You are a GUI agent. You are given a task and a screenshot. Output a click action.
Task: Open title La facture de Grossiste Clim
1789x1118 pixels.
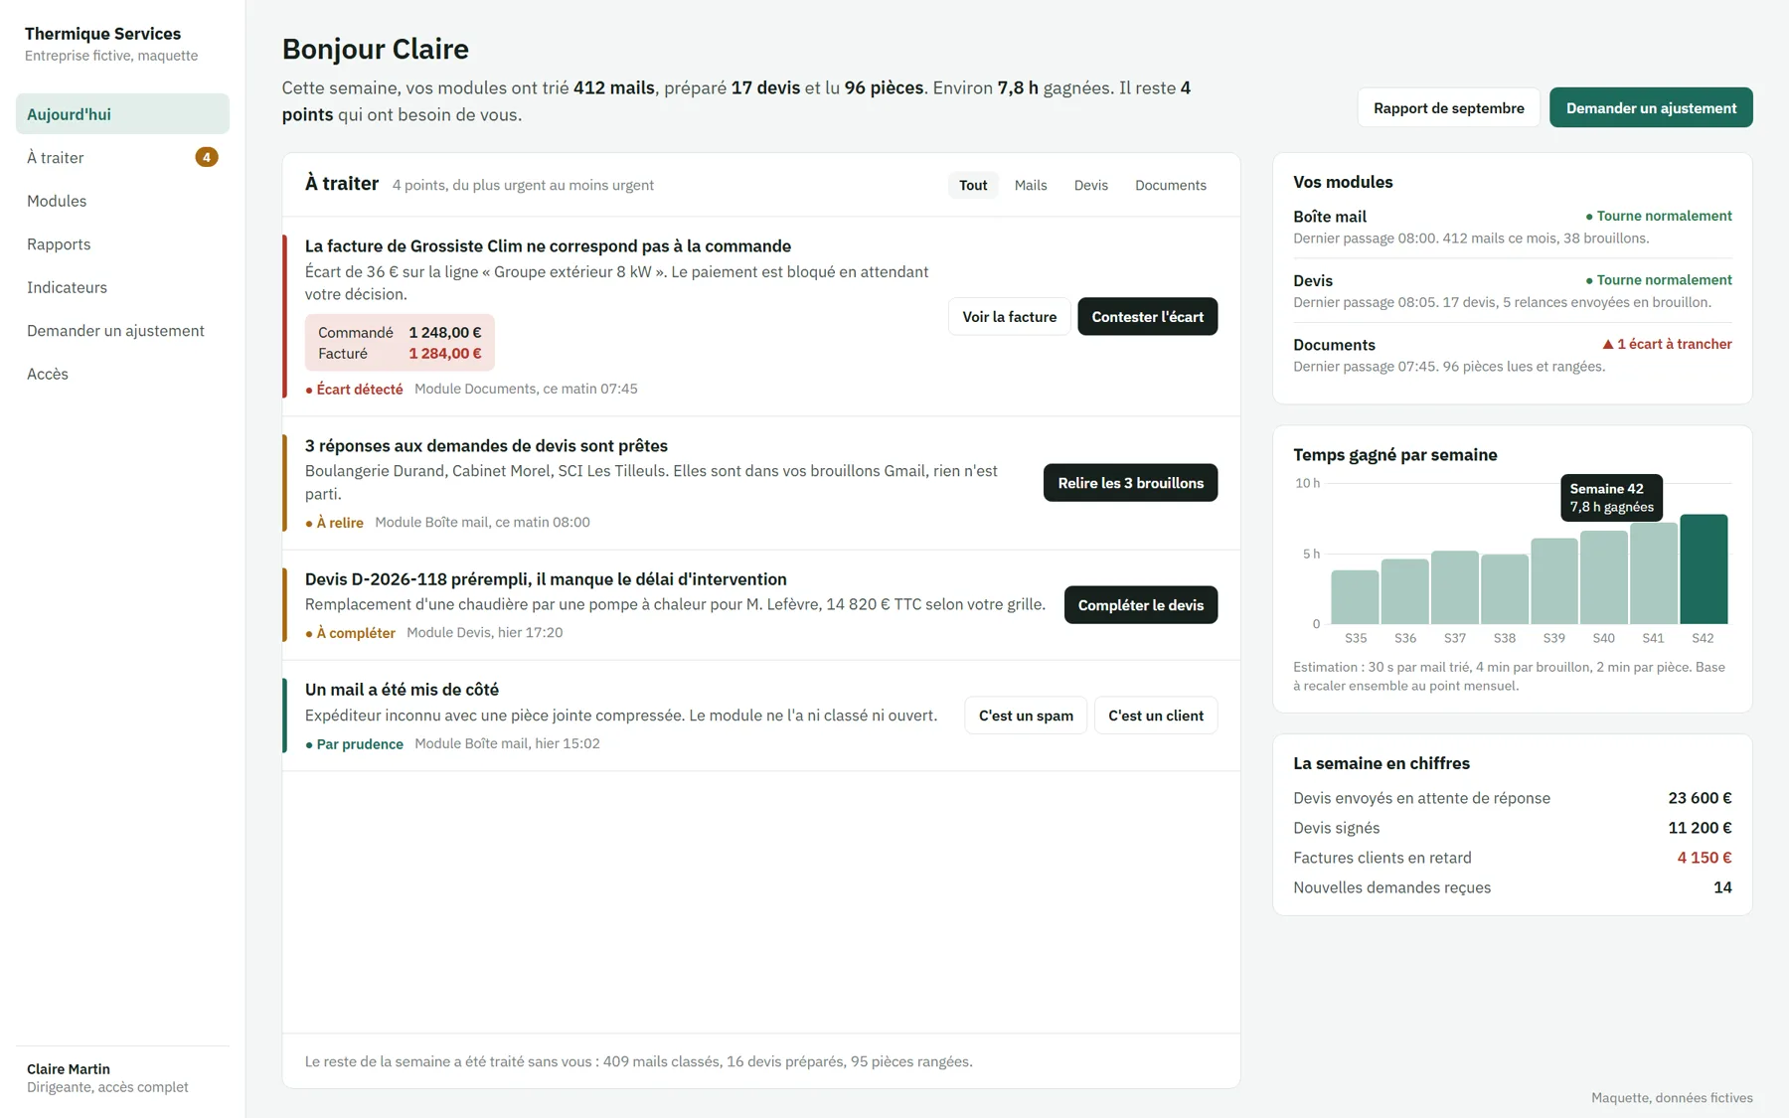tap(548, 246)
